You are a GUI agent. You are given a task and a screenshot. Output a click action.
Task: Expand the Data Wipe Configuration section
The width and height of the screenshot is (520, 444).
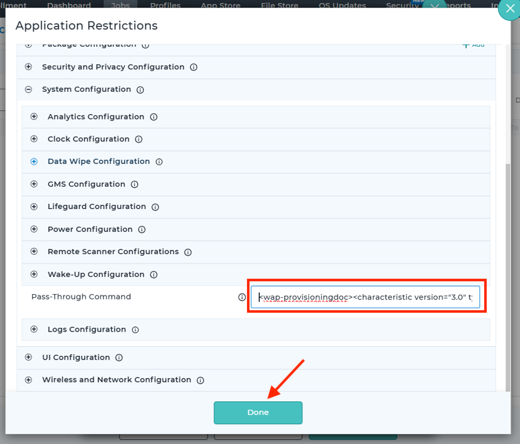point(34,162)
